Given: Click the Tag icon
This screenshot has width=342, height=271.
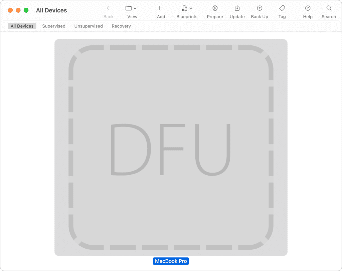Looking at the screenshot, I should pos(282,8).
